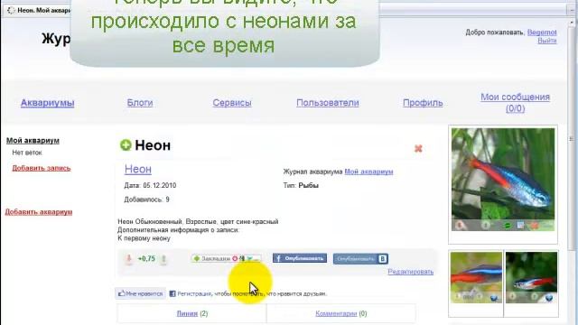The height and width of the screenshot is (325, 578).
Task: Click the green round icon on large photo
Action: click(508, 225)
